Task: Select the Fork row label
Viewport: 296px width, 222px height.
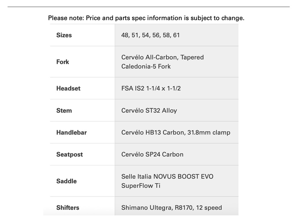Action: click(62, 62)
